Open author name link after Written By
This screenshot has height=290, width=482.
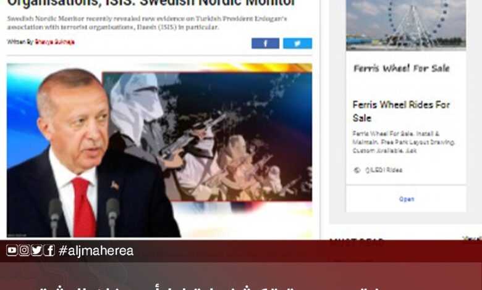pos(54,42)
